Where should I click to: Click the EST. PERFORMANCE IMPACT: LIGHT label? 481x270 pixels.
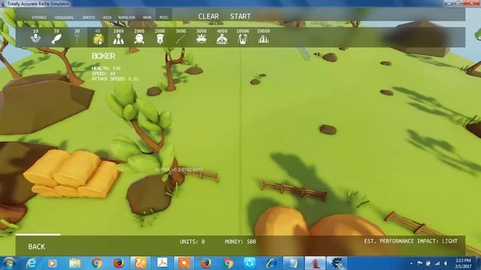point(410,241)
